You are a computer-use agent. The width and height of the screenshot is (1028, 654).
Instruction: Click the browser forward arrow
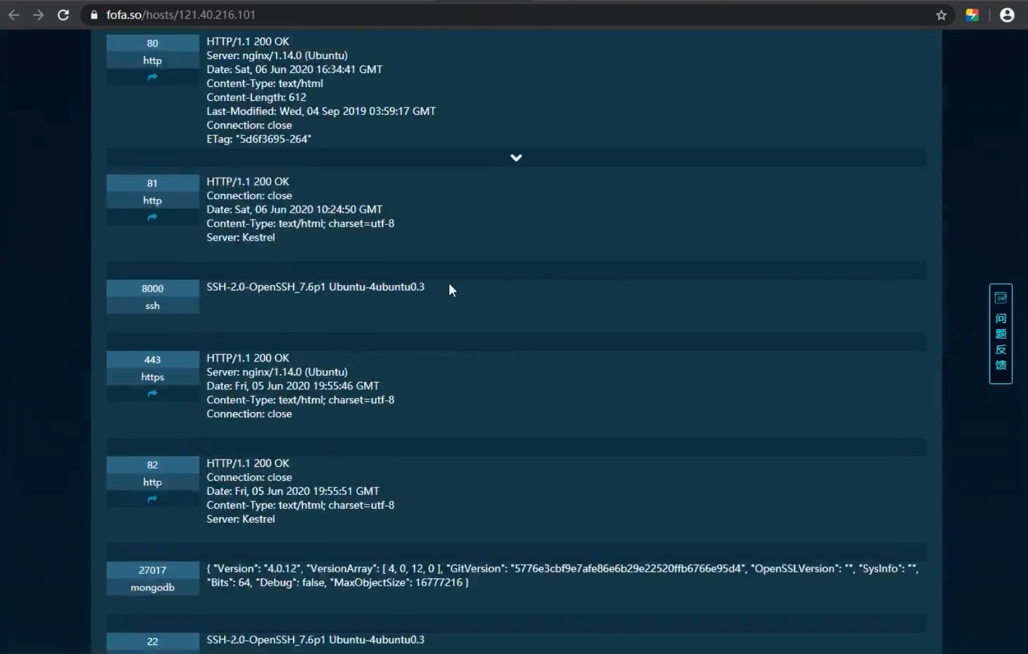[38, 15]
